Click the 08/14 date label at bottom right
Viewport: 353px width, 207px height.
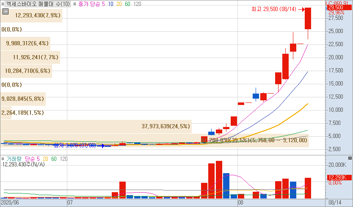pos(335,202)
